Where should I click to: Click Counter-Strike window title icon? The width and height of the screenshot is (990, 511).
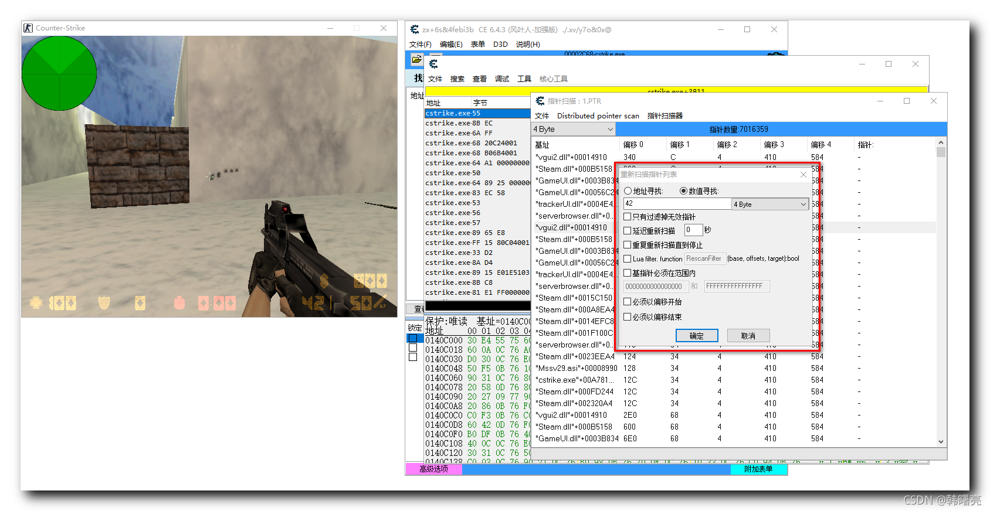[x=28, y=28]
